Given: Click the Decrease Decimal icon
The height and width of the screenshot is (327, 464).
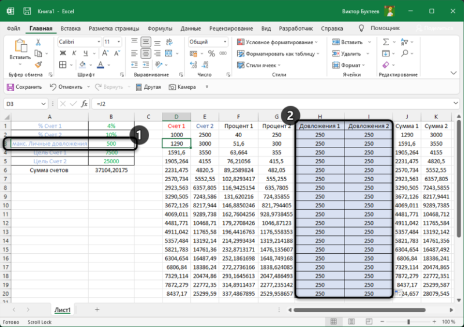Looking at the screenshot, I should point(205,64).
